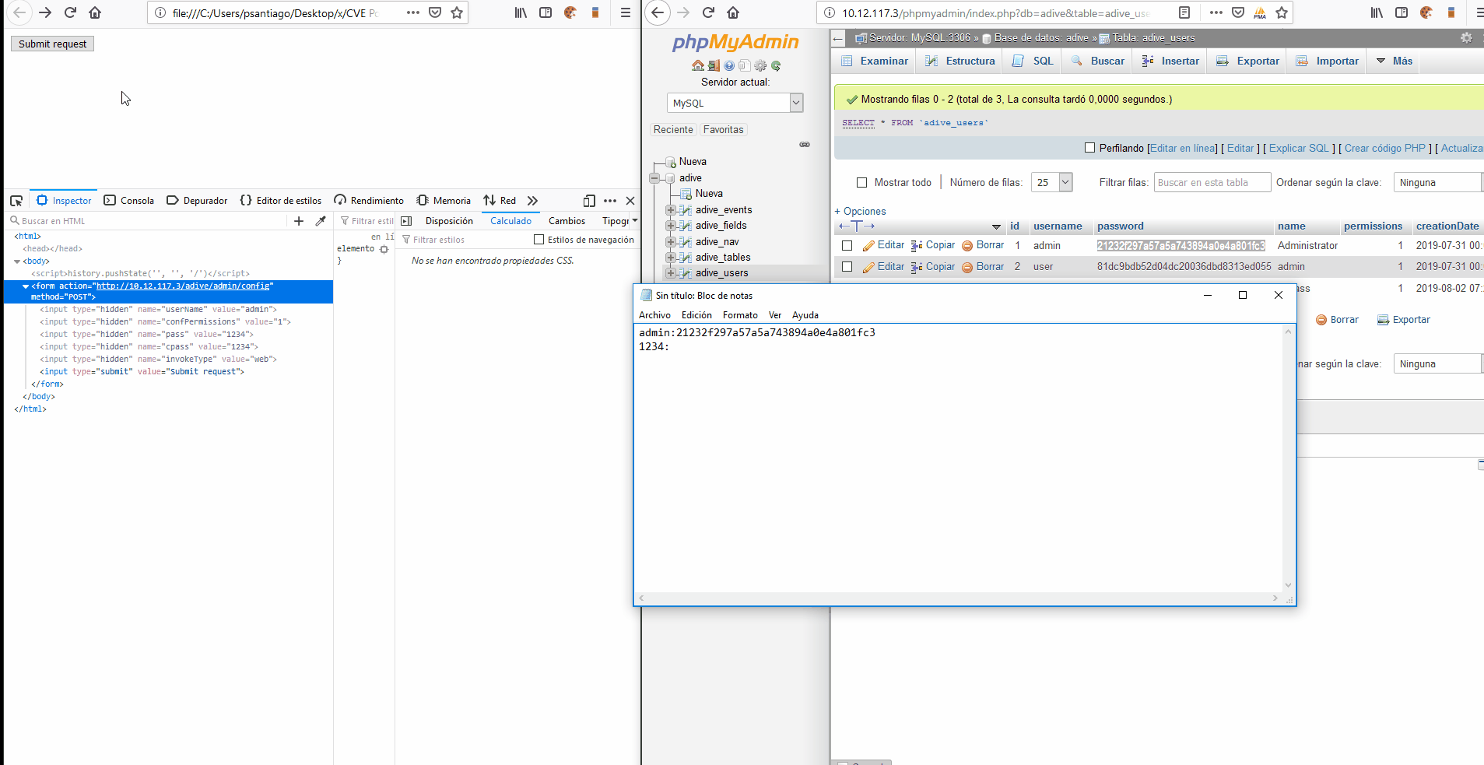The image size is (1484, 765).
Task: Toggle the three-pane inspector view icon
Action: [406, 221]
